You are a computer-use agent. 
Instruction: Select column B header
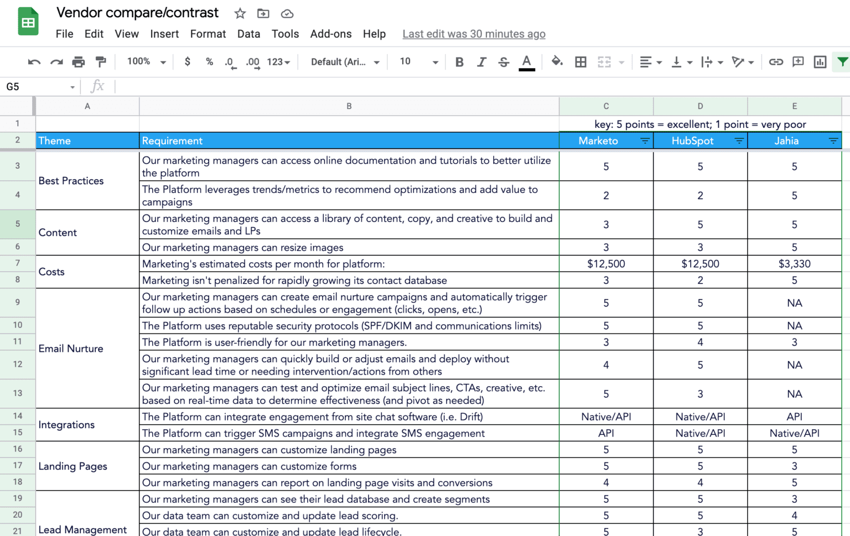[349, 106]
